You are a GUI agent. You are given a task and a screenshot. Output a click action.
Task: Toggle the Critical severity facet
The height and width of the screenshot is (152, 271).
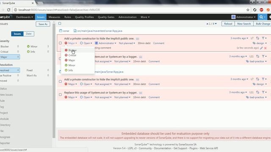9,52
